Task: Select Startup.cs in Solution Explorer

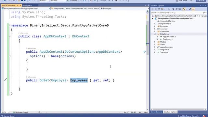Action: [x=164, y=52]
